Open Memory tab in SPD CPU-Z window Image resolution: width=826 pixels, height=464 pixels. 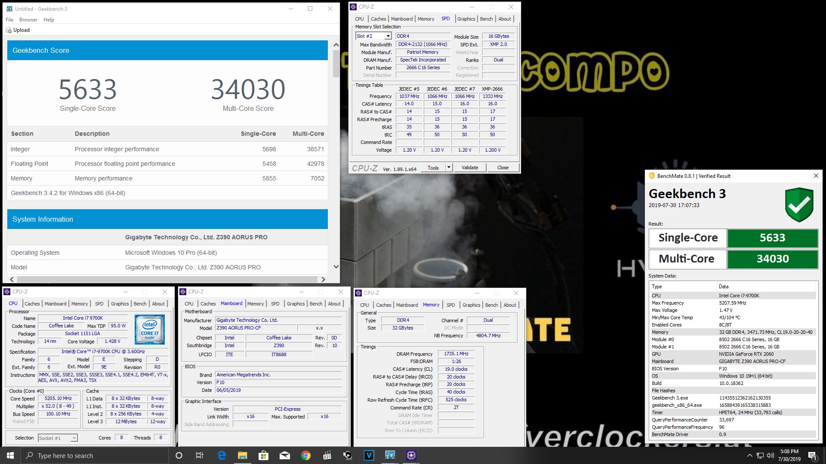(426, 19)
